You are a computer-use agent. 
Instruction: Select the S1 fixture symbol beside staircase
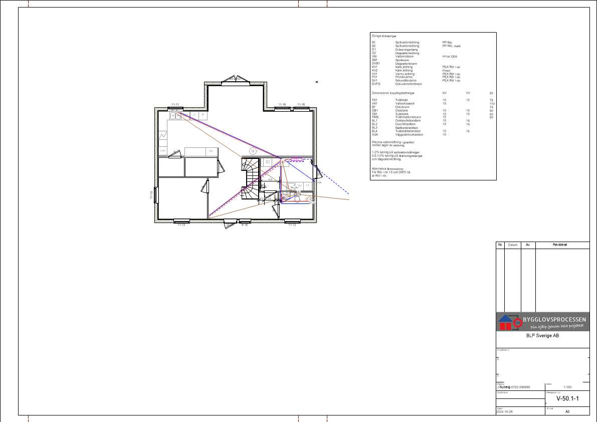pyautogui.click(x=268, y=162)
